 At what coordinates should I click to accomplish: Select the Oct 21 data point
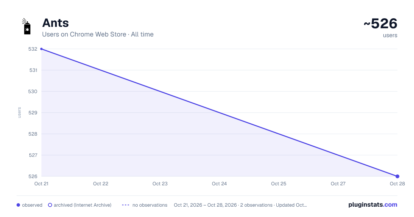tap(41, 49)
